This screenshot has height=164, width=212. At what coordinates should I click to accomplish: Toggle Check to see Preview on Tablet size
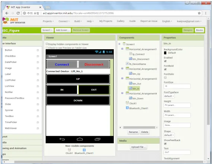[47, 47]
